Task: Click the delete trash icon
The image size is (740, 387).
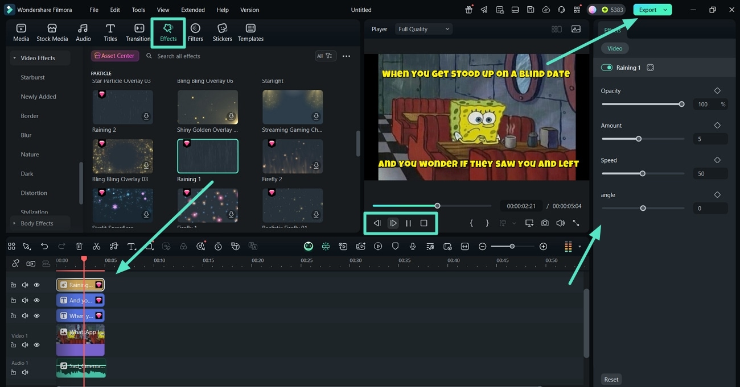Action: click(x=79, y=246)
